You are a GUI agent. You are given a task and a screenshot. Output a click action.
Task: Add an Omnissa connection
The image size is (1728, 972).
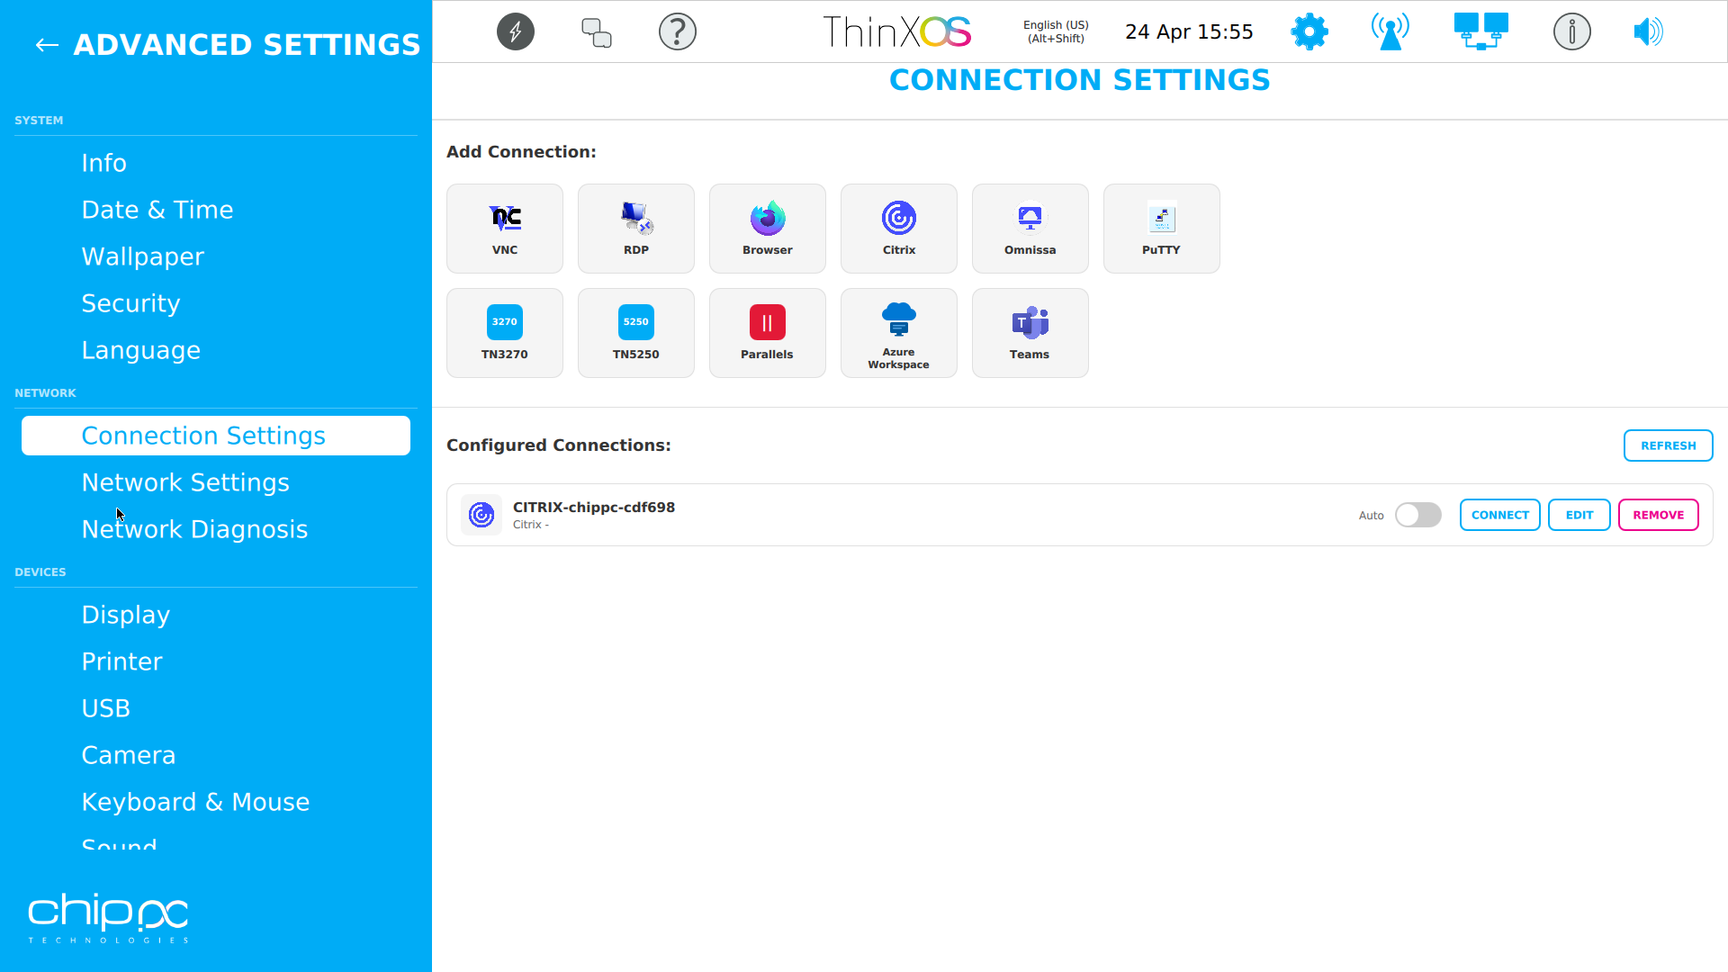(1030, 228)
